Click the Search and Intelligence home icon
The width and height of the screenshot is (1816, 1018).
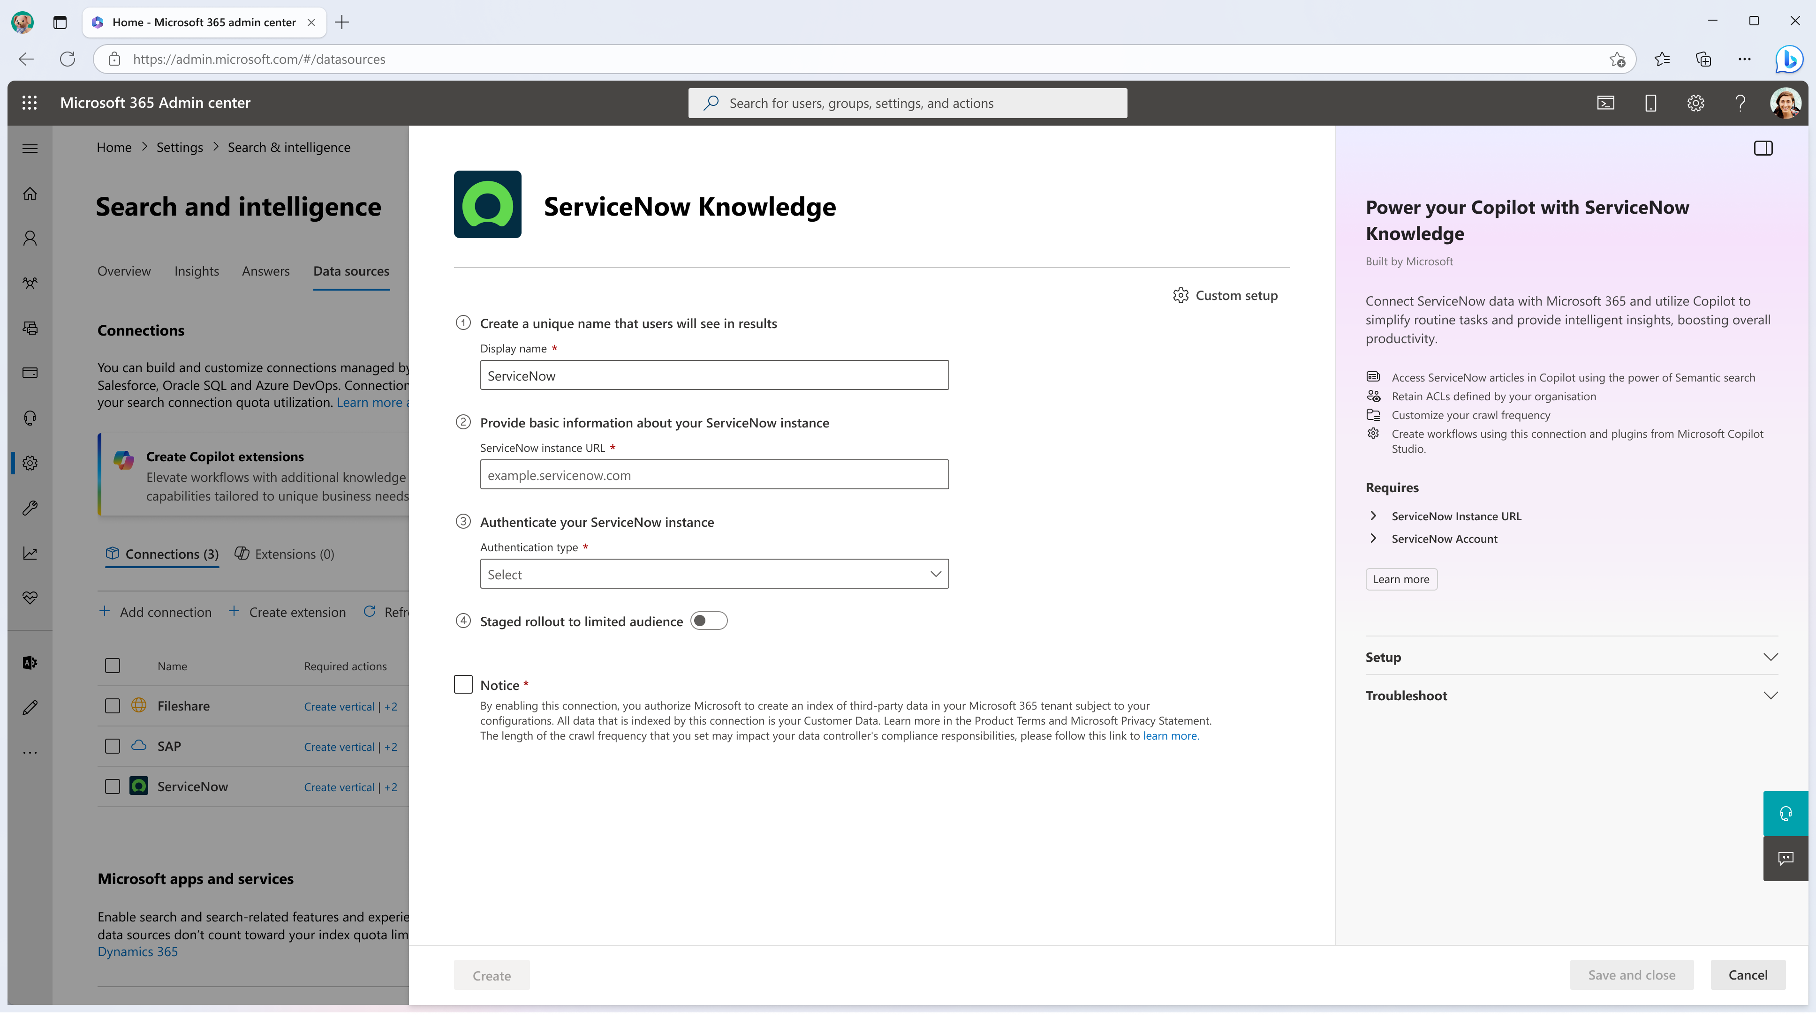30,462
